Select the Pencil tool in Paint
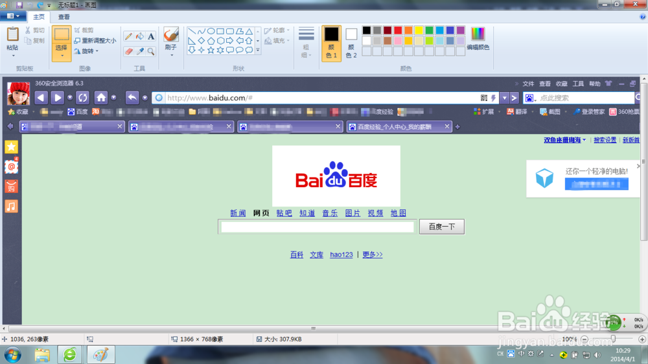The height and width of the screenshot is (364, 648). (x=128, y=36)
